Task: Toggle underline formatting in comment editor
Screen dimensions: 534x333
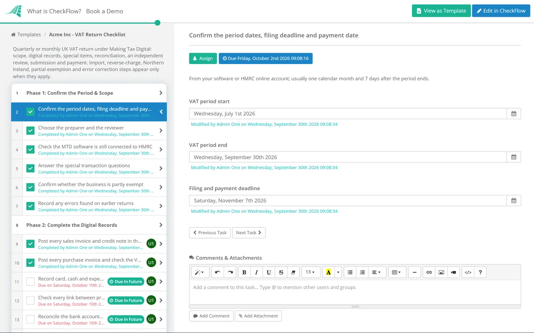Action: point(269,272)
